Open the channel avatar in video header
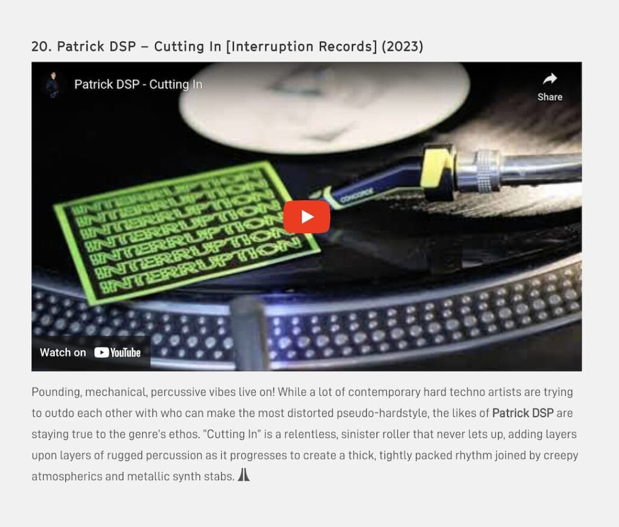Screen dimensions: 619x527 (x=53, y=85)
